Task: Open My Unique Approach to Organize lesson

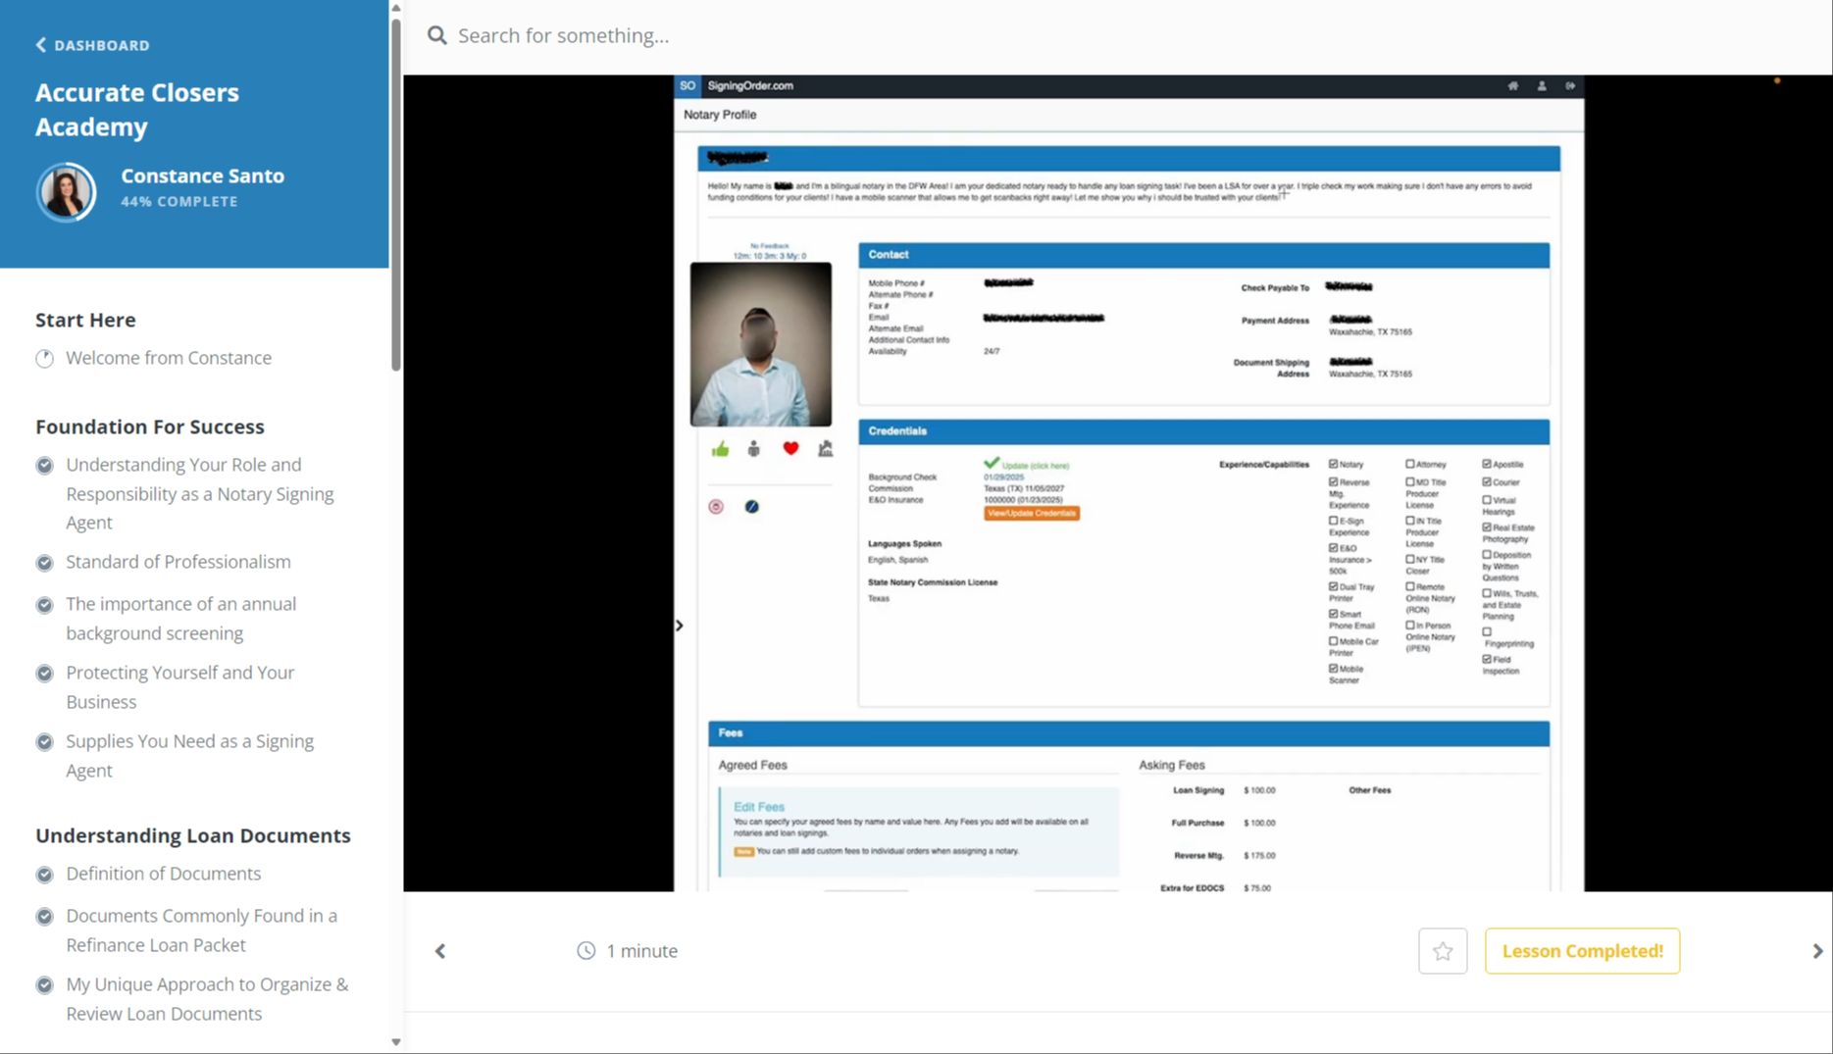Action: click(x=207, y=999)
